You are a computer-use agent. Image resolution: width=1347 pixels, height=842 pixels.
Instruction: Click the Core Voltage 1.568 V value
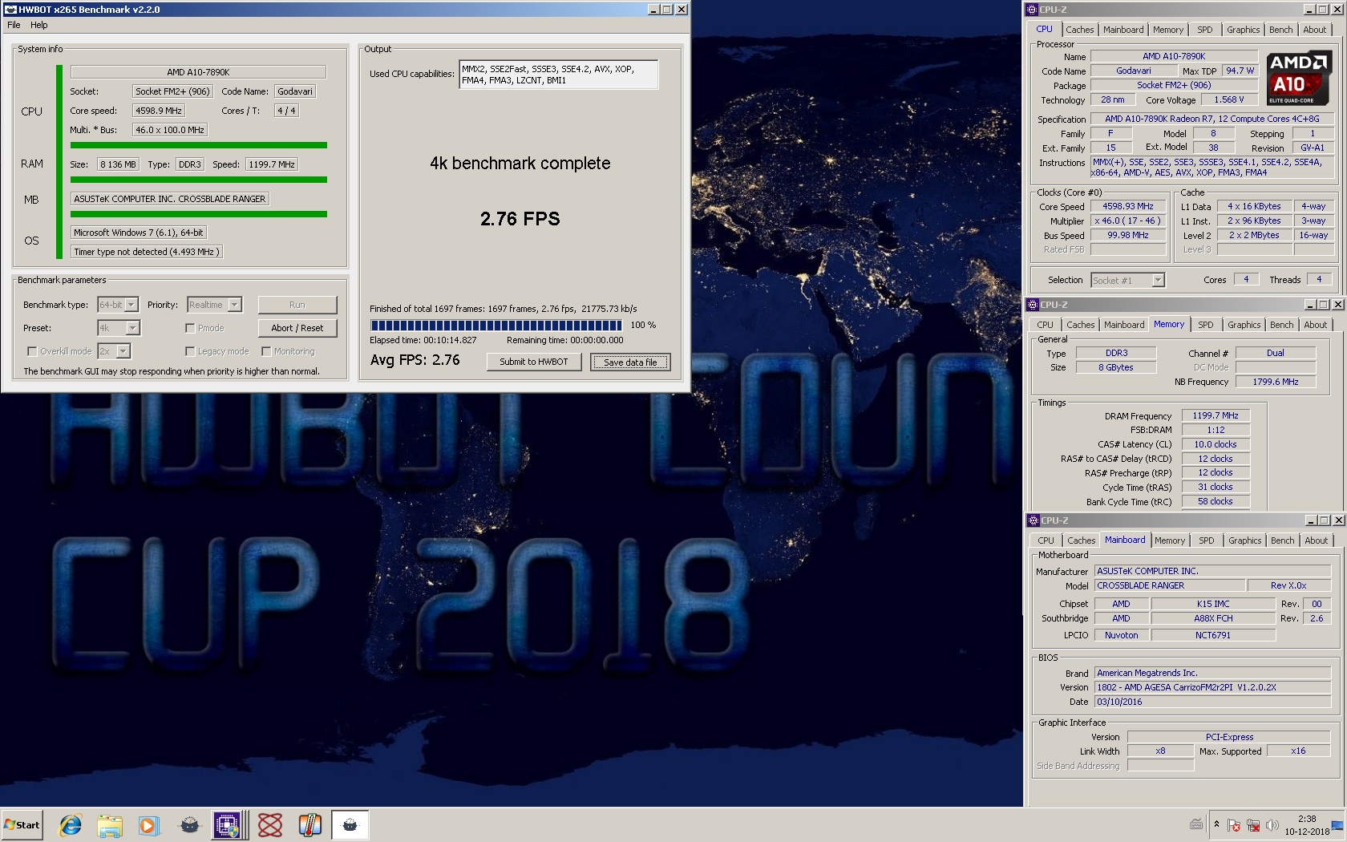click(1228, 99)
